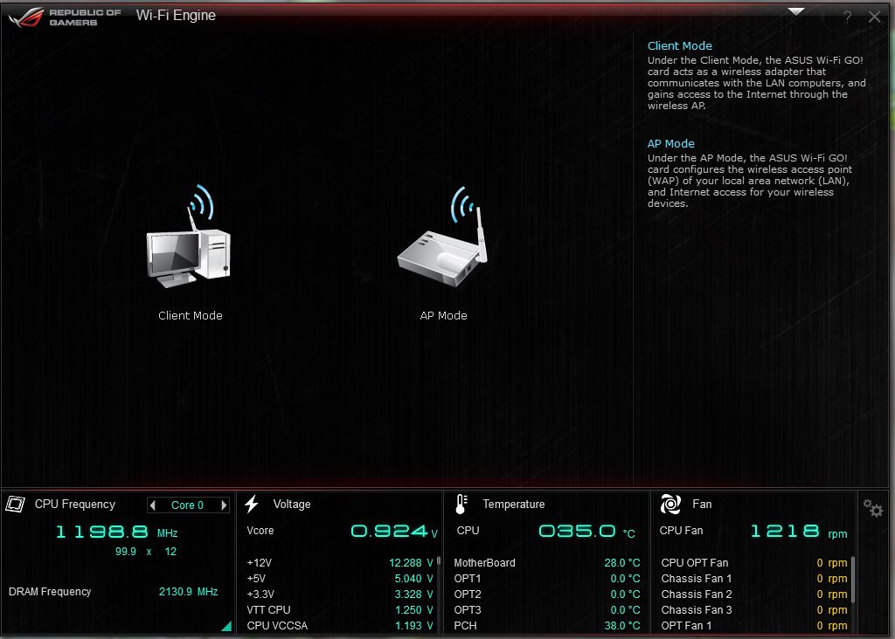Click the +3.3V value 3.328 V

pos(413,594)
